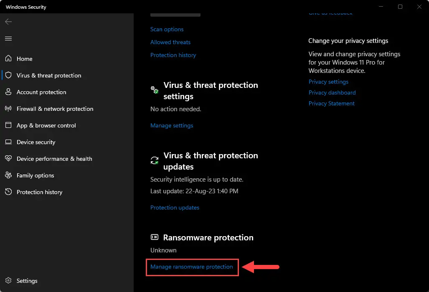This screenshot has height=292, width=429.
Task: Open the Settings gear icon
Action: (8, 280)
